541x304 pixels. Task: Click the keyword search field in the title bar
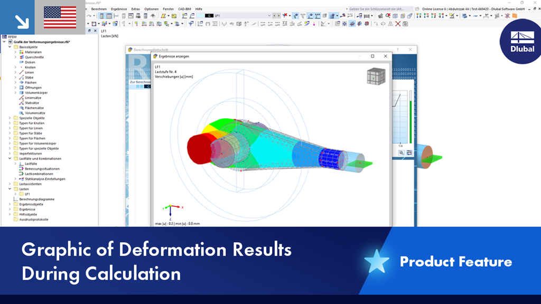(x=375, y=8)
